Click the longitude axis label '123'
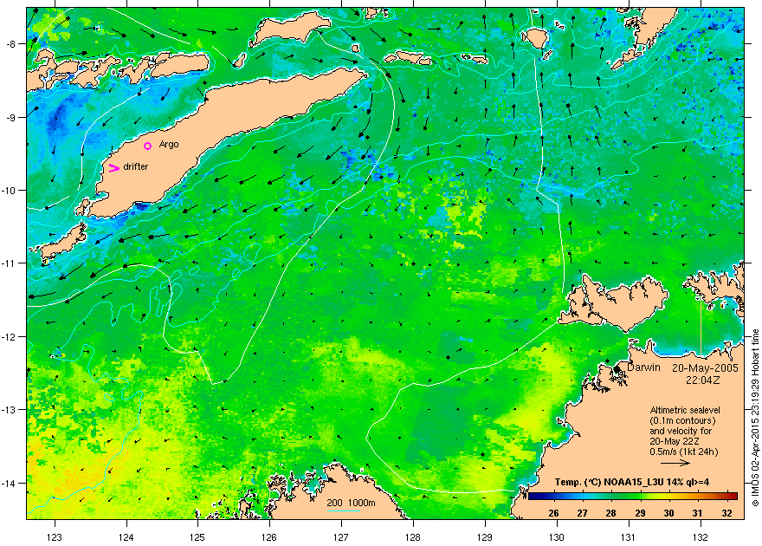This screenshot has width=762, height=546. pyautogui.click(x=55, y=537)
